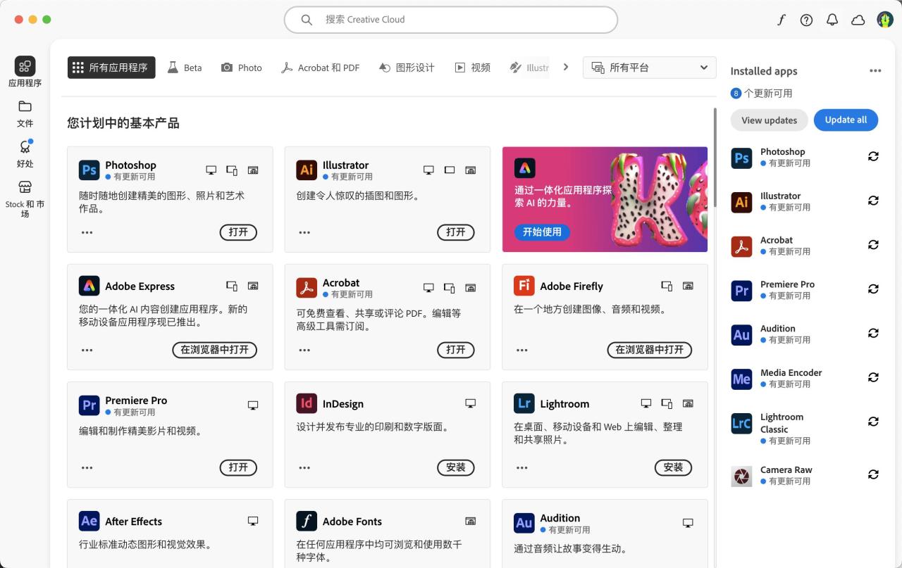
Task: Expand the 所有平台 platform dropdown
Action: pyautogui.click(x=649, y=68)
